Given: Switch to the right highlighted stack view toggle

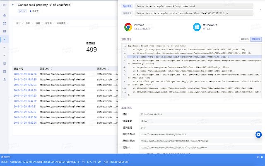Looking at the screenshot, I should (x=256, y=39).
